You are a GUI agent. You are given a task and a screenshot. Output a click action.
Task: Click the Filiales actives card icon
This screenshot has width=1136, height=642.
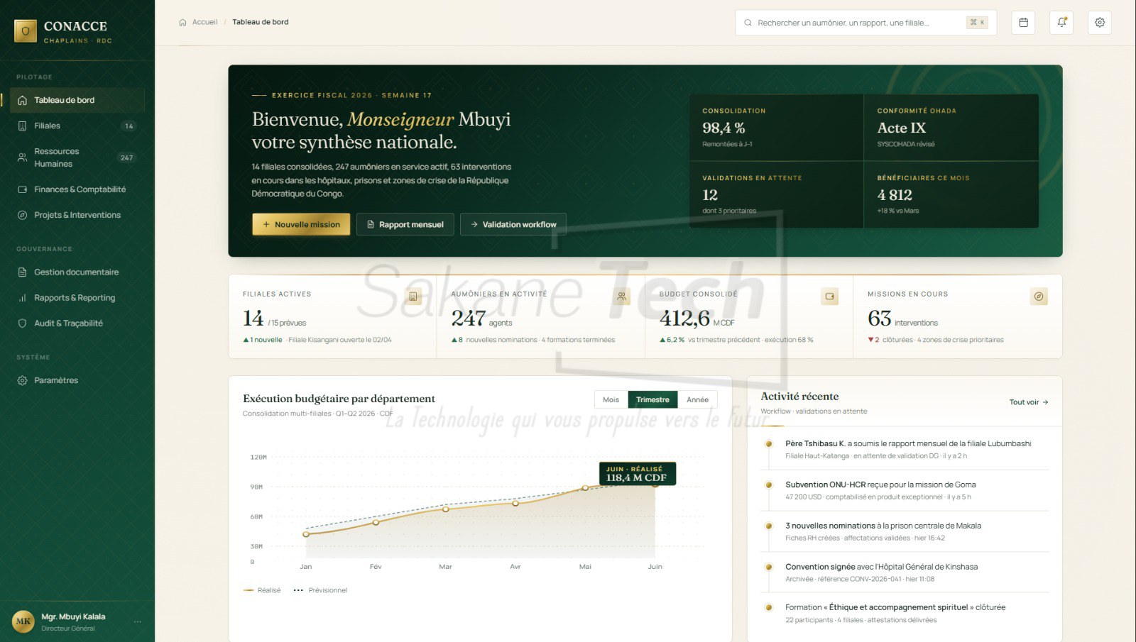tap(413, 297)
